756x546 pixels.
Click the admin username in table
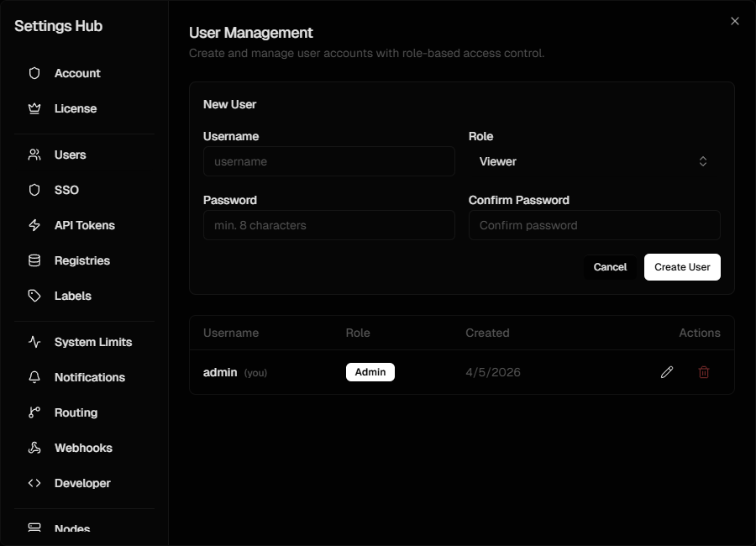click(220, 372)
